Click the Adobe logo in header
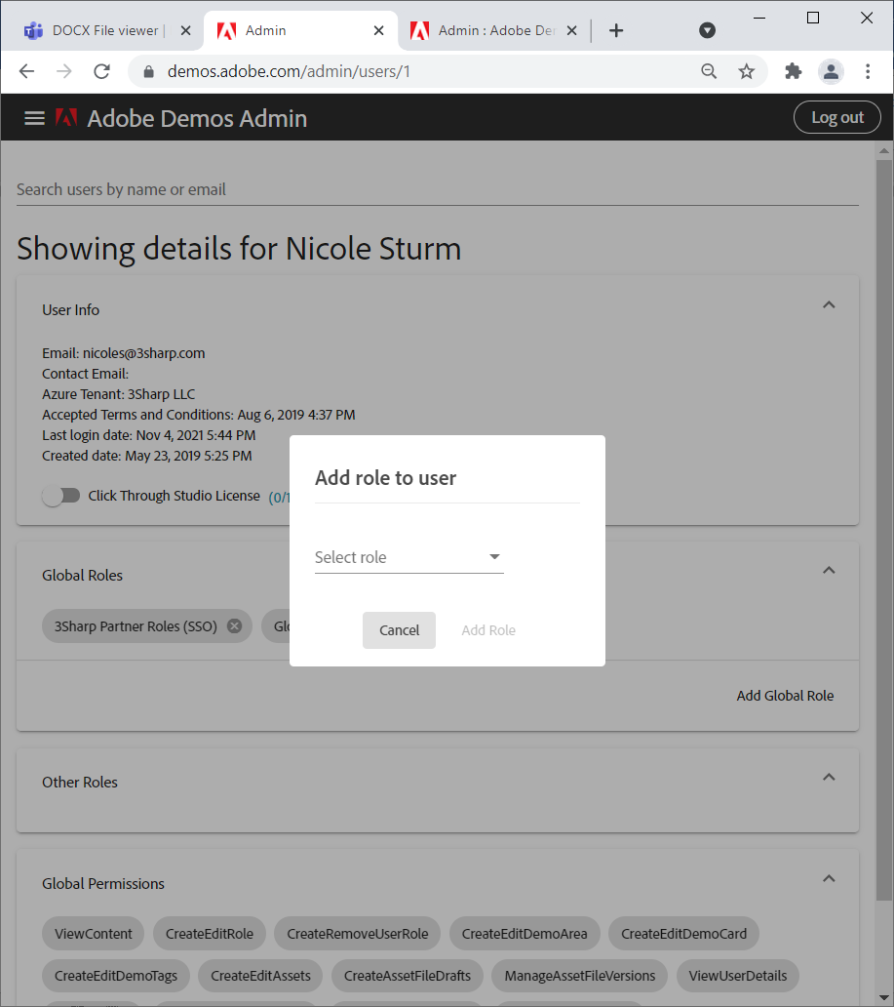The height and width of the screenshot is (1007, 894). (66, 117)
